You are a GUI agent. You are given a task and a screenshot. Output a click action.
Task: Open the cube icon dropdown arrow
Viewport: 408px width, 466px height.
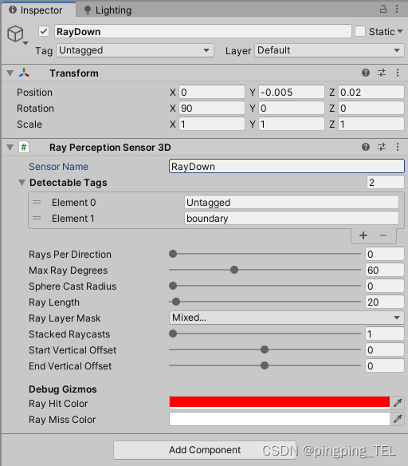pos(25,43)
